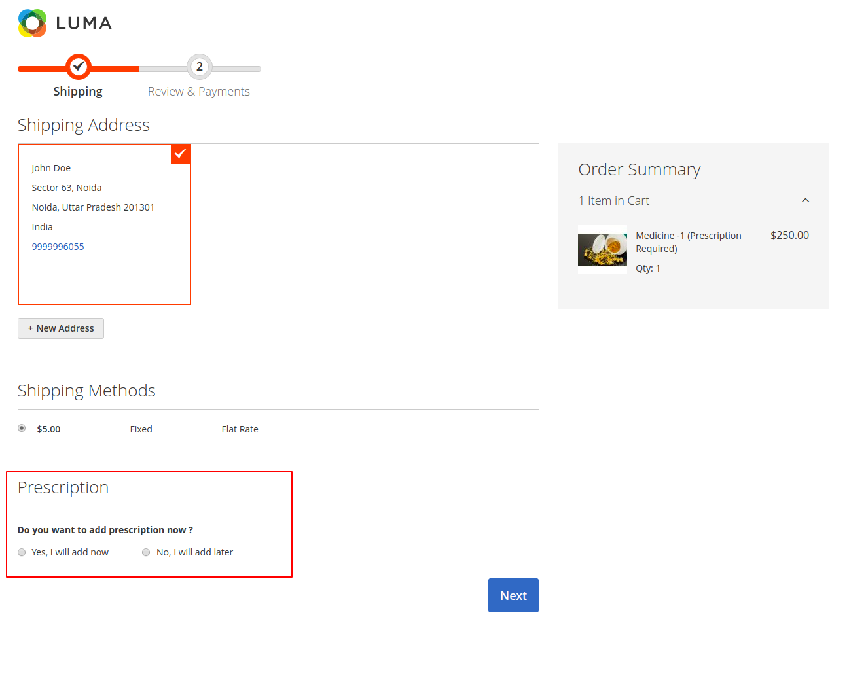Select the Shipping step label
This screenshot has width=849, height=687.
pos(78,92)
